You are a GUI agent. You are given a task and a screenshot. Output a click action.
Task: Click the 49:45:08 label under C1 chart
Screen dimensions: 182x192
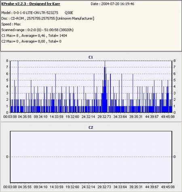coord(168,117)
